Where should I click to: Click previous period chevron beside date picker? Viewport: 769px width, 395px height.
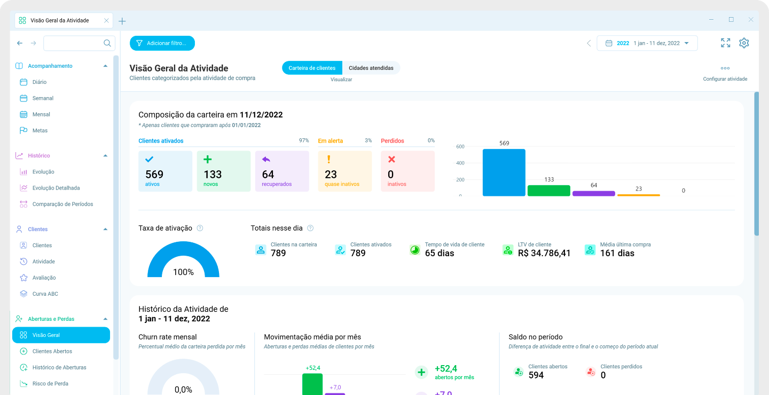point(589,43)
